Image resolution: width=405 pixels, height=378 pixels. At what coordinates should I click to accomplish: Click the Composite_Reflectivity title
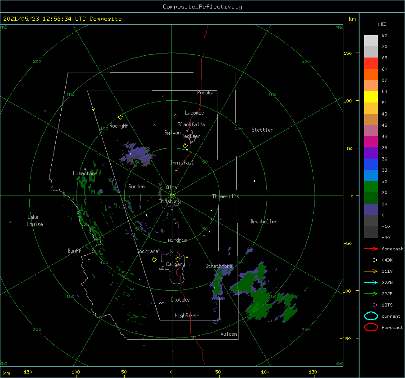pos(202,7)
